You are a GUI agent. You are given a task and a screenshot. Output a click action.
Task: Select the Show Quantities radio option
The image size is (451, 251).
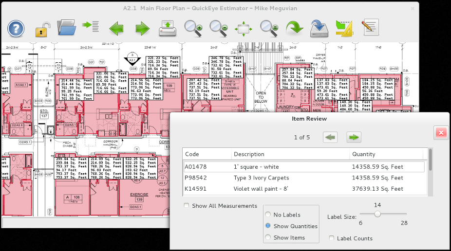click(x=268, y=226)
